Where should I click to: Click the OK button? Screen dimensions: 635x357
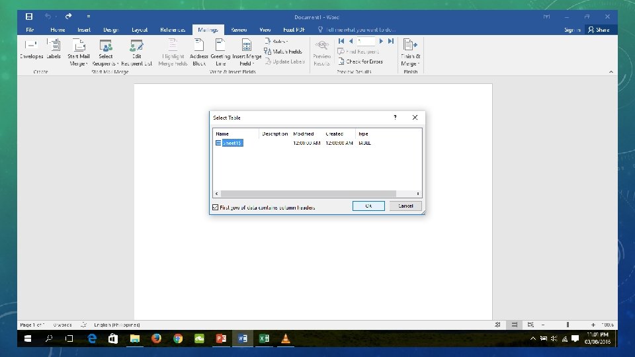click(368, 206)
